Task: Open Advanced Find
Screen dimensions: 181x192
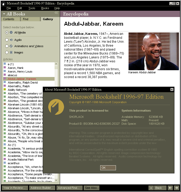Action: tap(69, 188)
